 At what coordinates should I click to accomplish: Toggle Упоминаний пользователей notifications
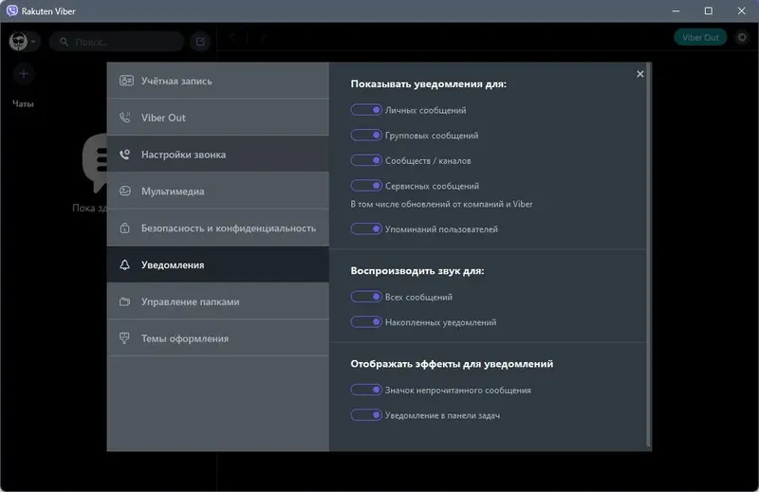tap(366, 228)
